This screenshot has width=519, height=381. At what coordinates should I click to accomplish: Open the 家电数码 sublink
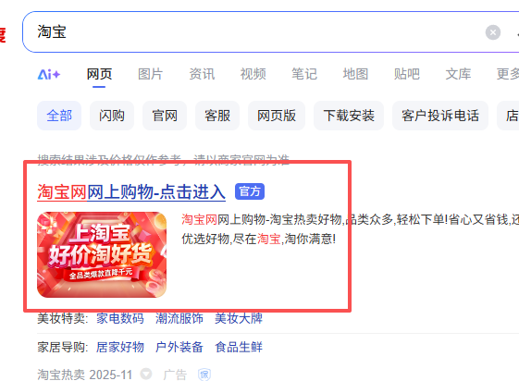120,318
